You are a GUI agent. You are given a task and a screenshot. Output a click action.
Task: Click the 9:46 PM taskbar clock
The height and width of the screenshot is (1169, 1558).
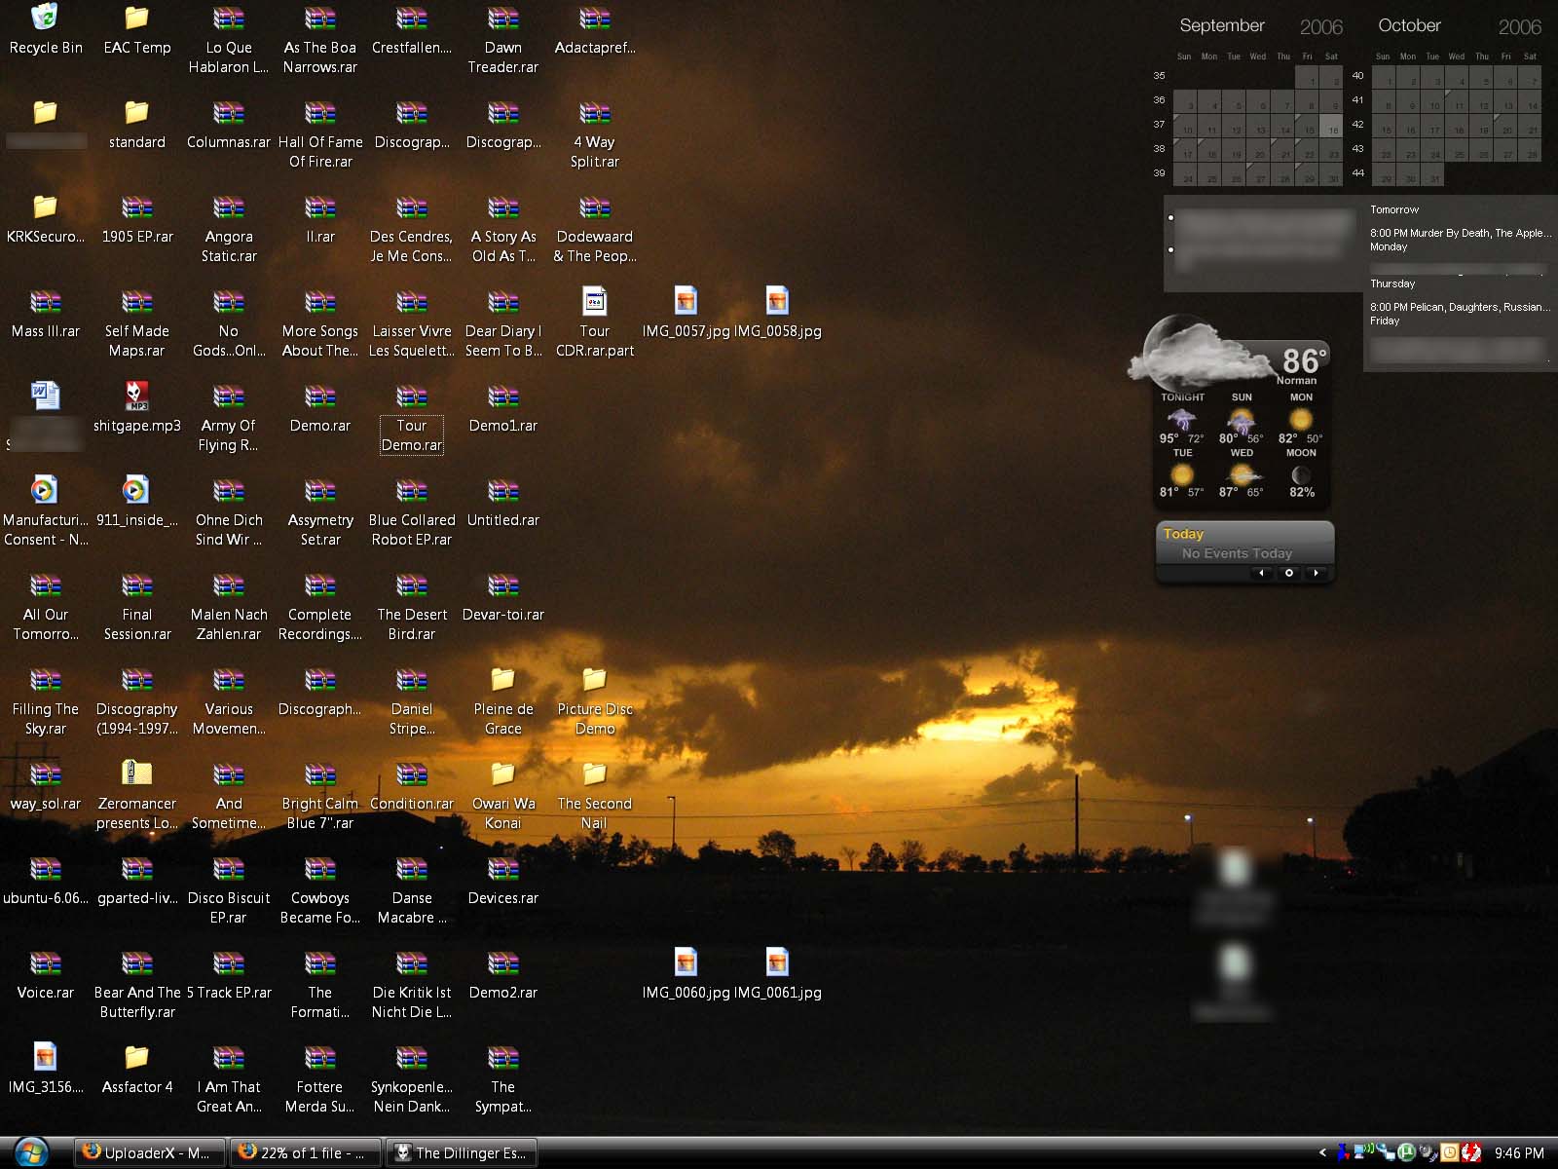(x=1519, y=1153)
